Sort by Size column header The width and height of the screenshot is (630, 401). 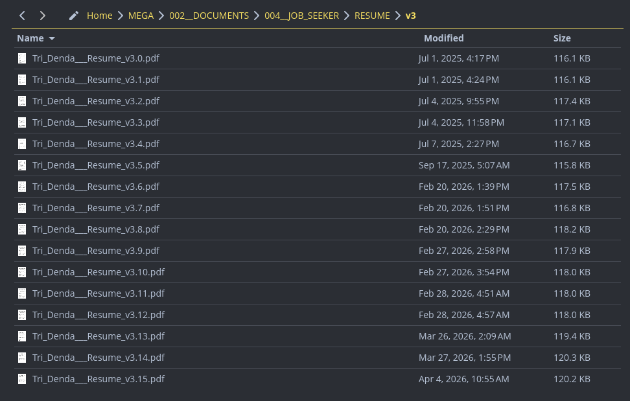point(562,38)
